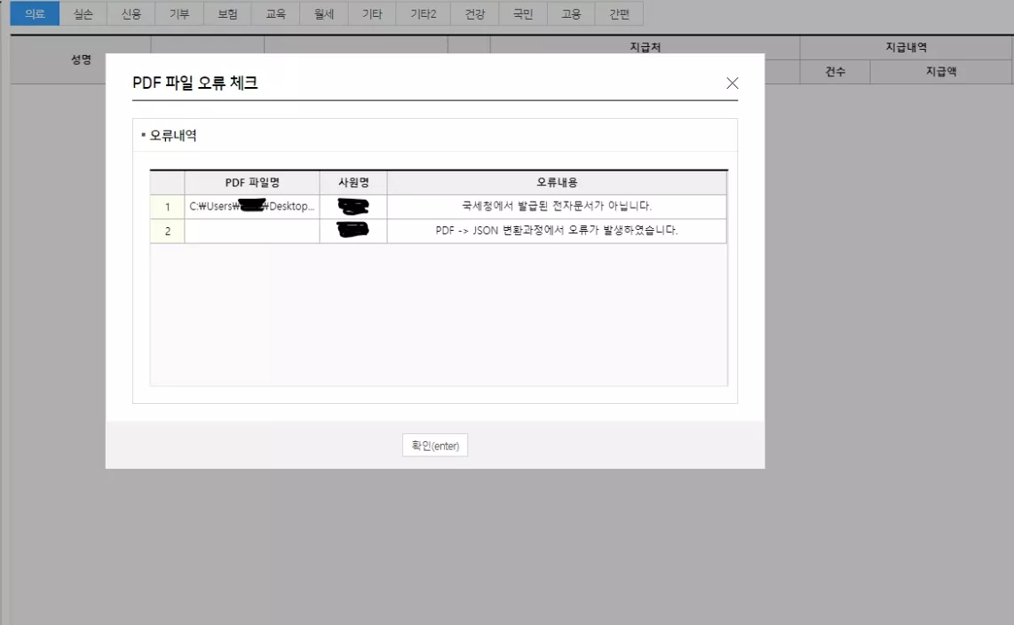Select the 월세 category tab
Image resolution: width=1014 pixels, height=625 pixels.
(x=323, y=13)
